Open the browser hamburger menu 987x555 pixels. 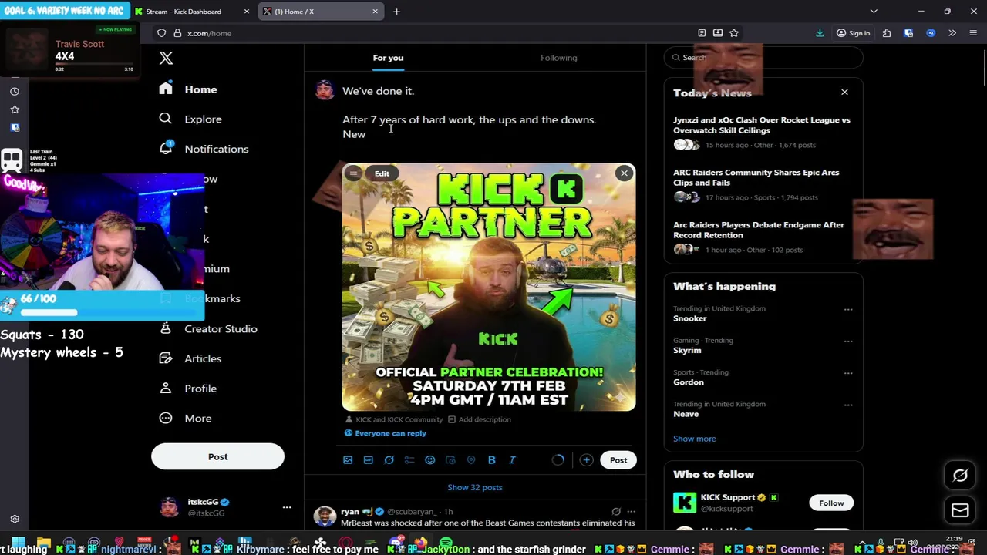pyautogui.click(x=973, y=33)
